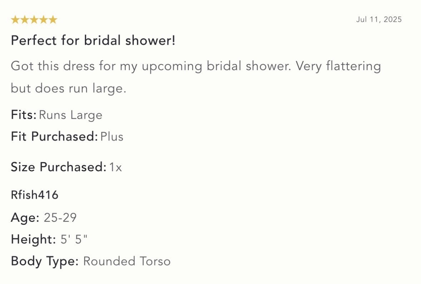Click the fifth gold rating star

(x=53, y=20)
